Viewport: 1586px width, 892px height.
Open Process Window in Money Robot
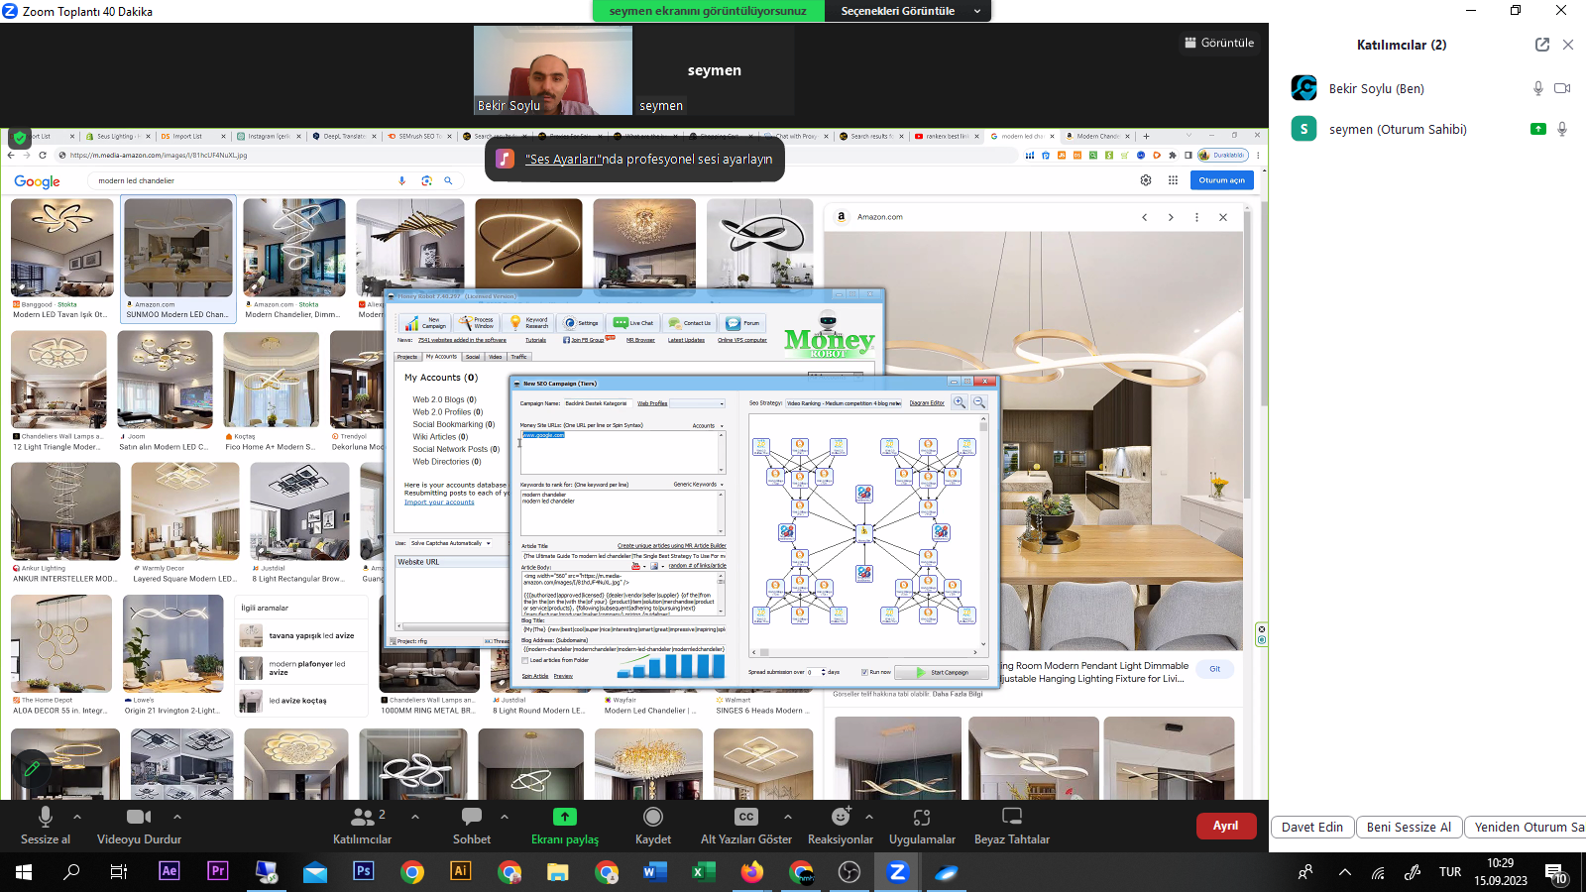tap(477, 323)
